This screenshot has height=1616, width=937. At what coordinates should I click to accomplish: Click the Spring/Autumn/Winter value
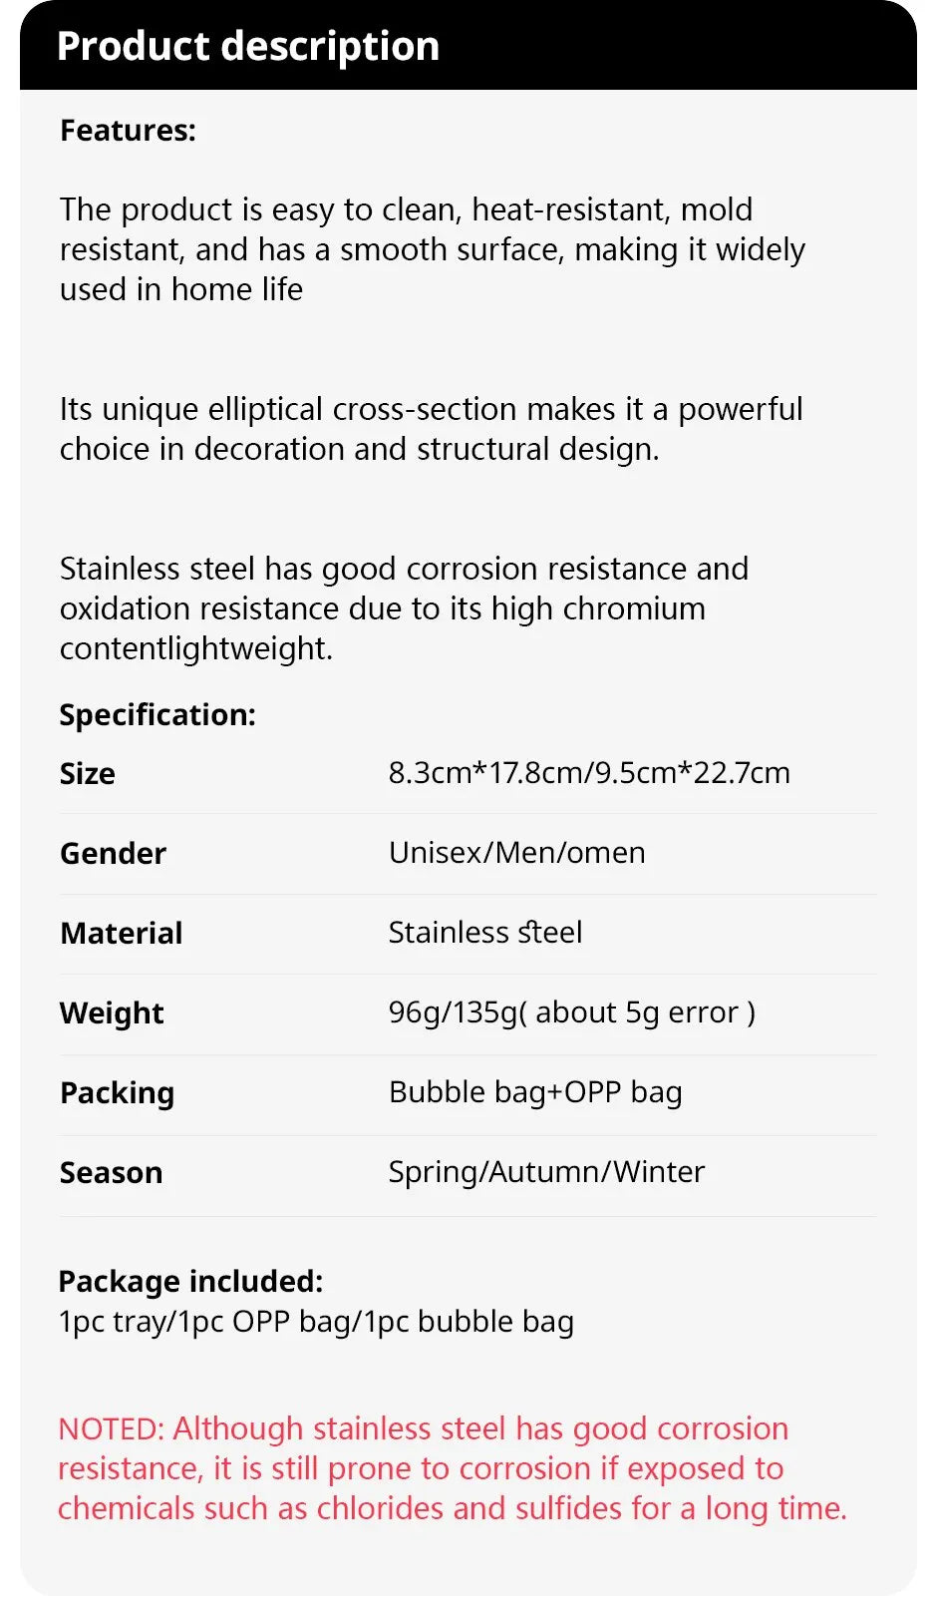(x=546, y=1172)
